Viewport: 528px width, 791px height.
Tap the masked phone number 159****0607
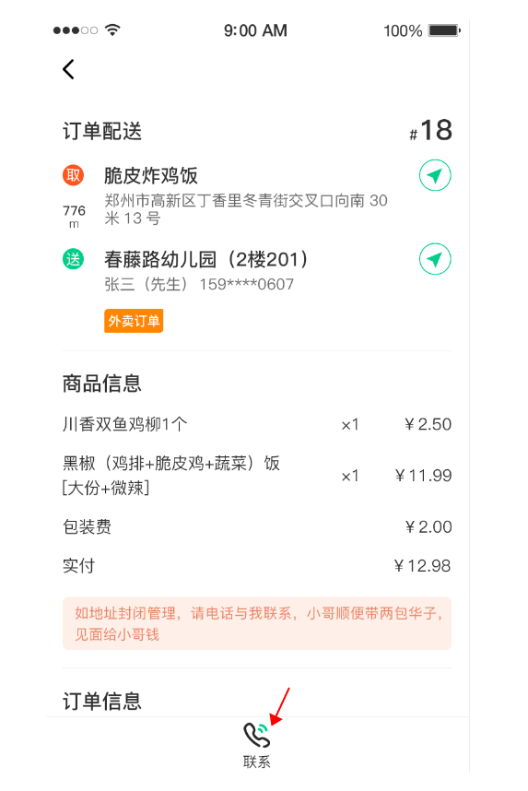pyautogui.click(x=247, y=285)
